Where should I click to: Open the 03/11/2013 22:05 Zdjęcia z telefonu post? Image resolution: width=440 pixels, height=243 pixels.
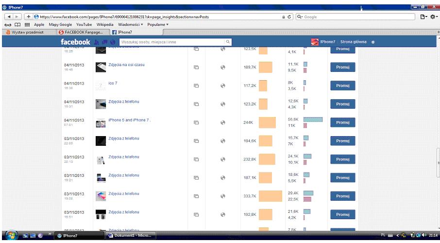(x=124, y=139)
